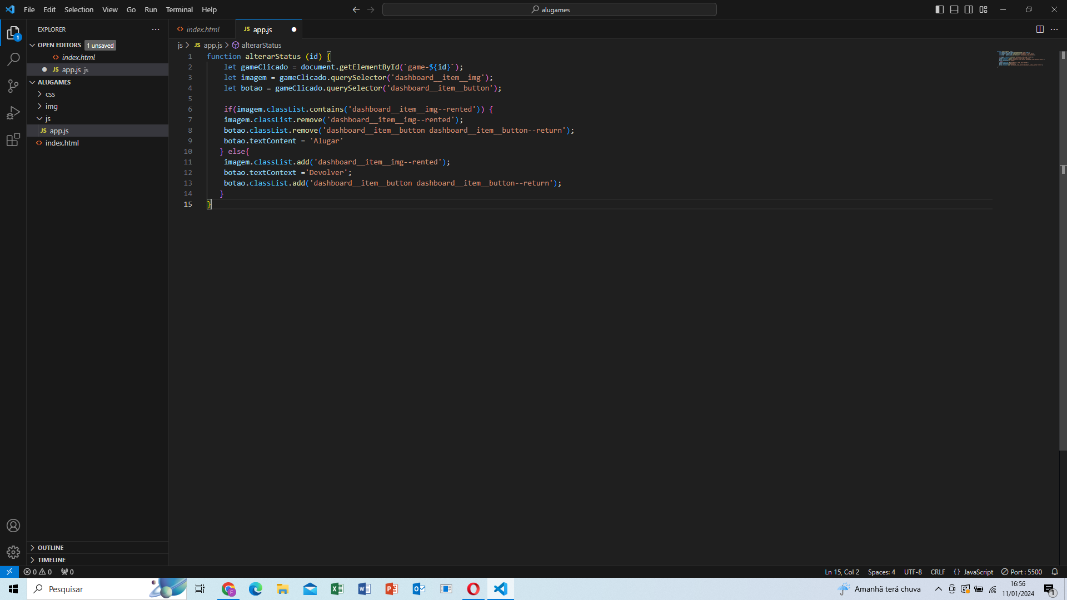Open the View menu

coord(110,9)
